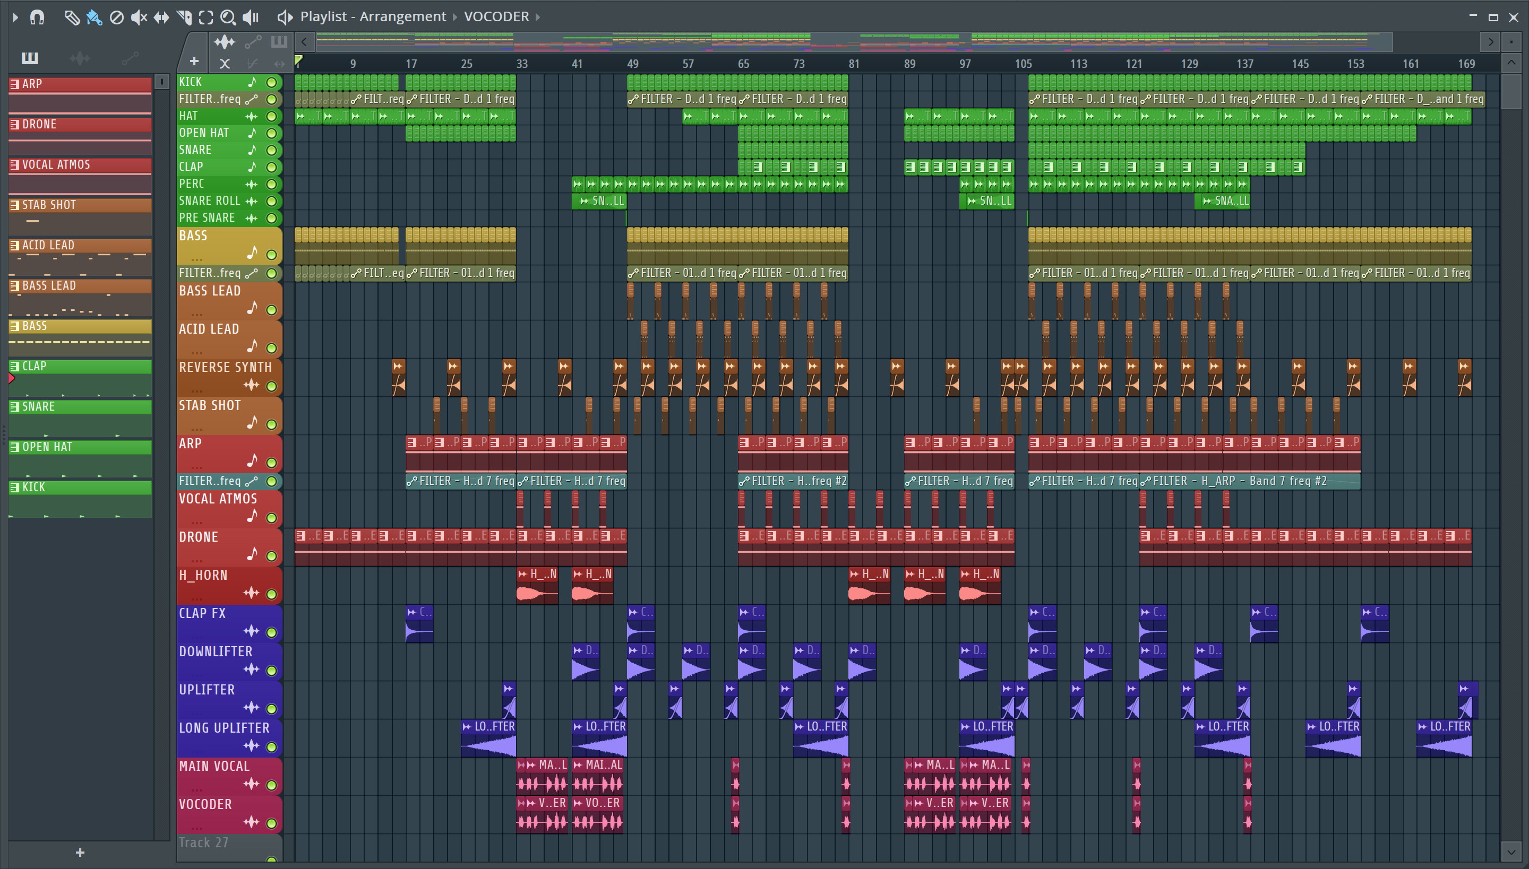Mute the SNARE track

click(x=272, y=151)
